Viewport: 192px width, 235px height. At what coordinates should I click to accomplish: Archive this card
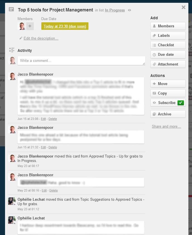click(x=168, y=114)
